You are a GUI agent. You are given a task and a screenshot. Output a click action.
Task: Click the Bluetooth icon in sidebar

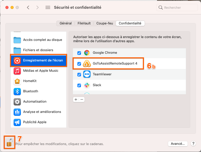pos(17,92)
